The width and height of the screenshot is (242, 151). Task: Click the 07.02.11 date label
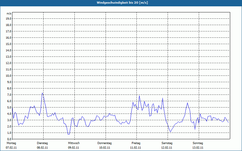click(x=11, y=148)
